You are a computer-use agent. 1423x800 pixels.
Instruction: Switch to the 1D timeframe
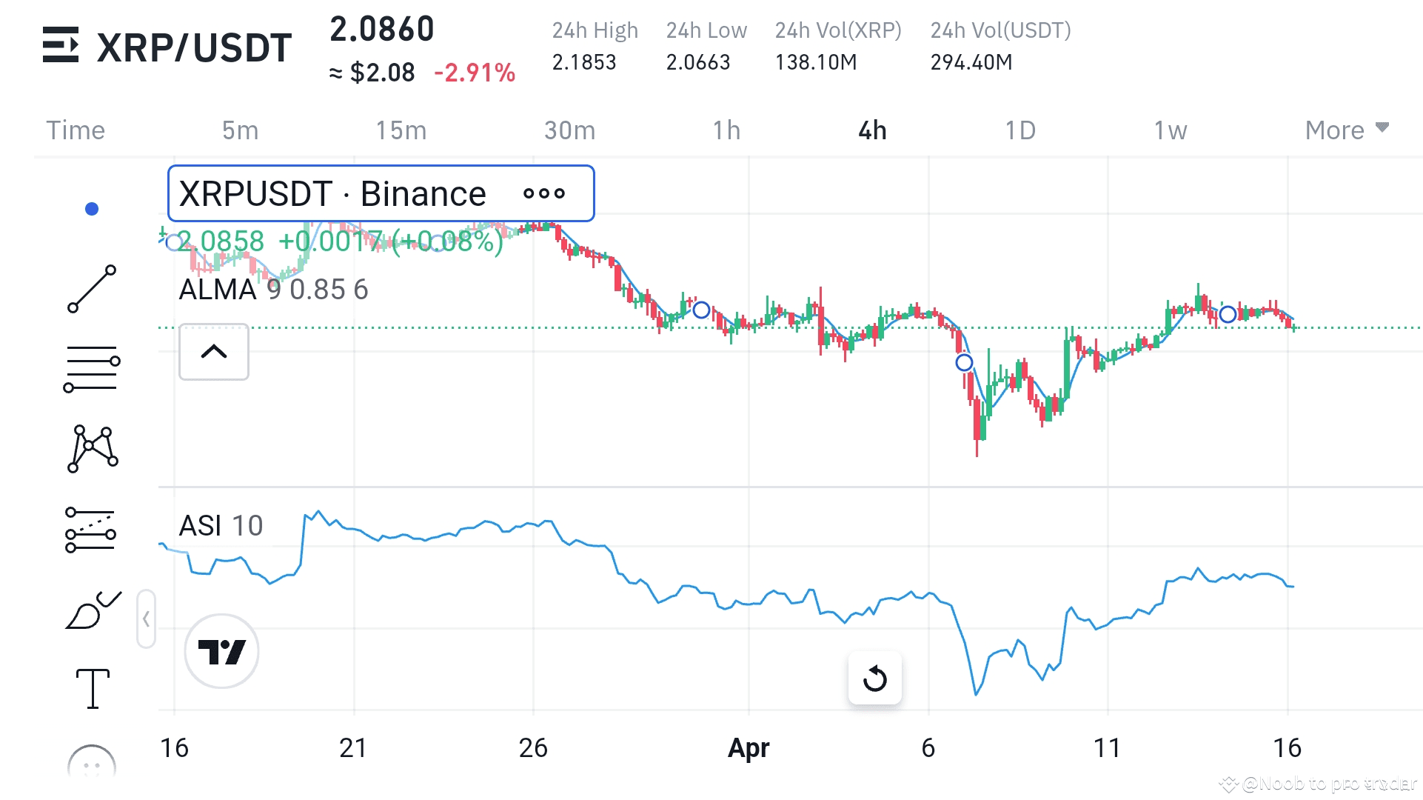1020,130
